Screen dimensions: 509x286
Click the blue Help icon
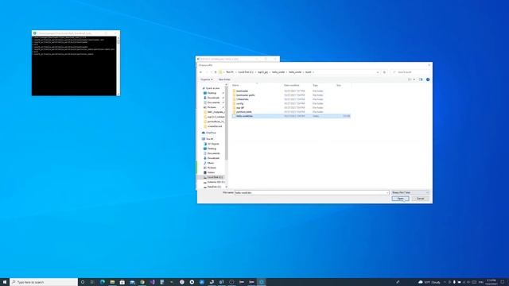[428, 79]
